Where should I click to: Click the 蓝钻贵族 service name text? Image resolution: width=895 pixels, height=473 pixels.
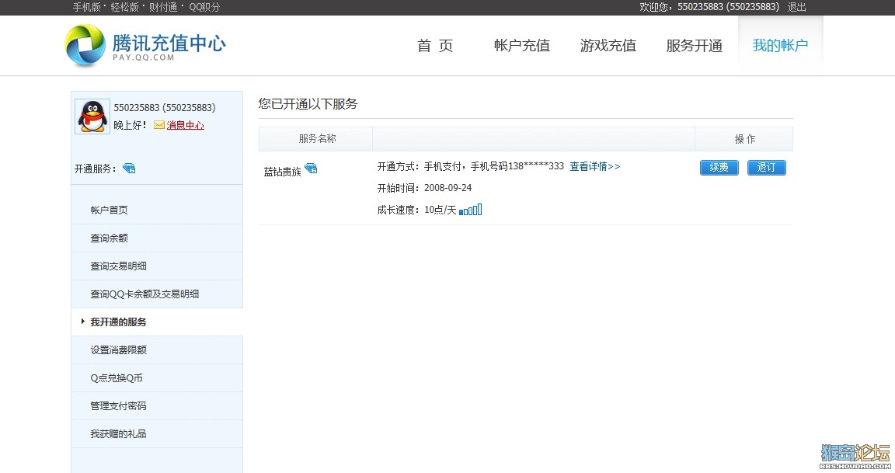(x=282, y=172)
